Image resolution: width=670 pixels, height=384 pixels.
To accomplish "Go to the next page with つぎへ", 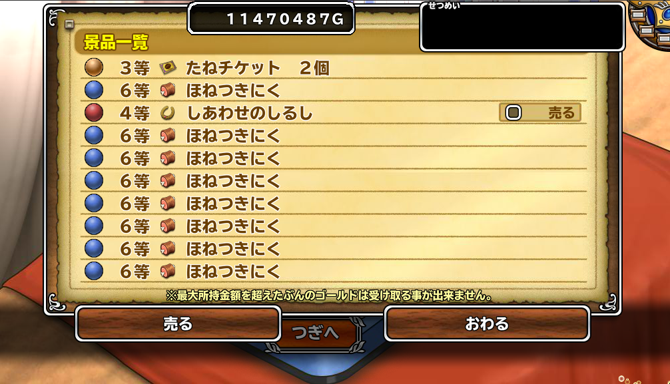I will coord(316,333).
